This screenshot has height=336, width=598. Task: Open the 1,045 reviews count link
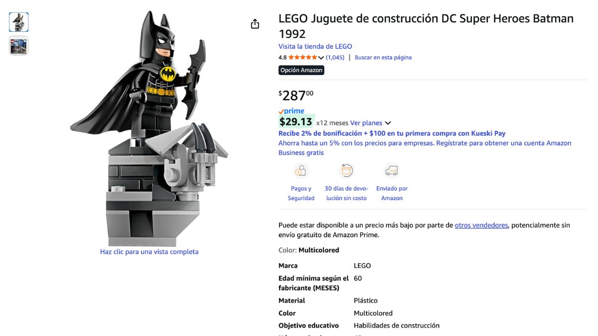(x=335, y=57)
